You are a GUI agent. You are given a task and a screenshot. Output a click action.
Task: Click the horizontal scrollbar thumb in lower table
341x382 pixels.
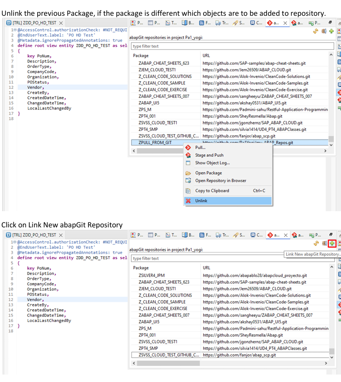pos(168,363)
